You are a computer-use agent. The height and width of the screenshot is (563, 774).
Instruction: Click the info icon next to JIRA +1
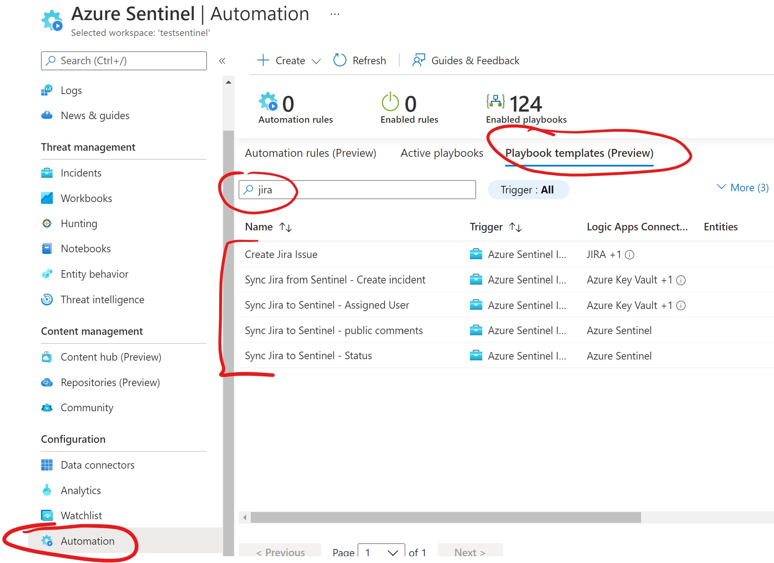pos(630,255)
